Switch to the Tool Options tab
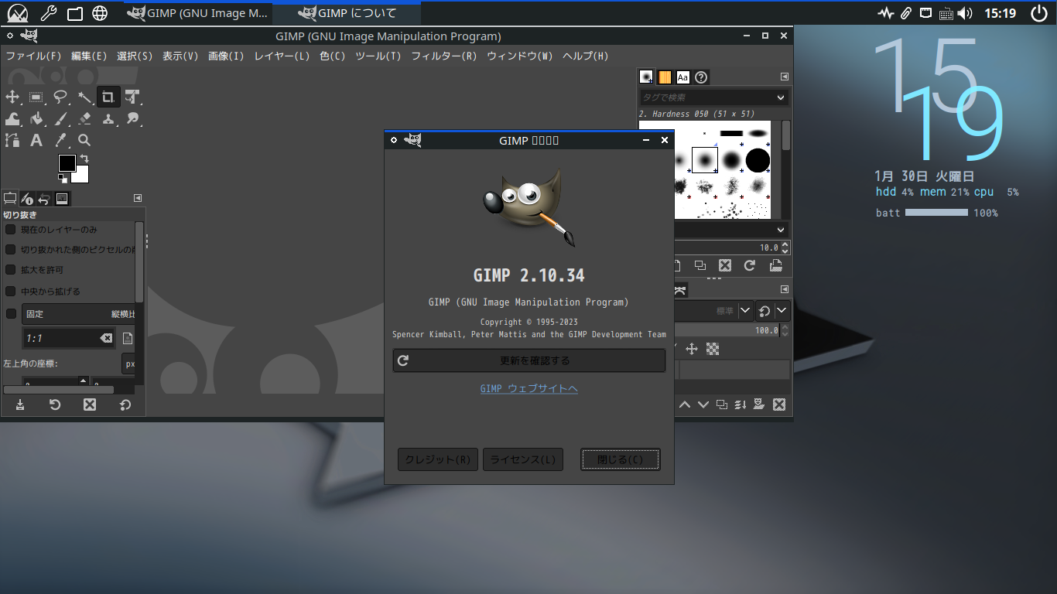Viewport: 1057px width, 594px height. pyautogui.click(x=10, y=198)
